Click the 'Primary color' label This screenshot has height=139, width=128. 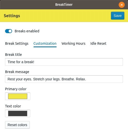point(16,89)
